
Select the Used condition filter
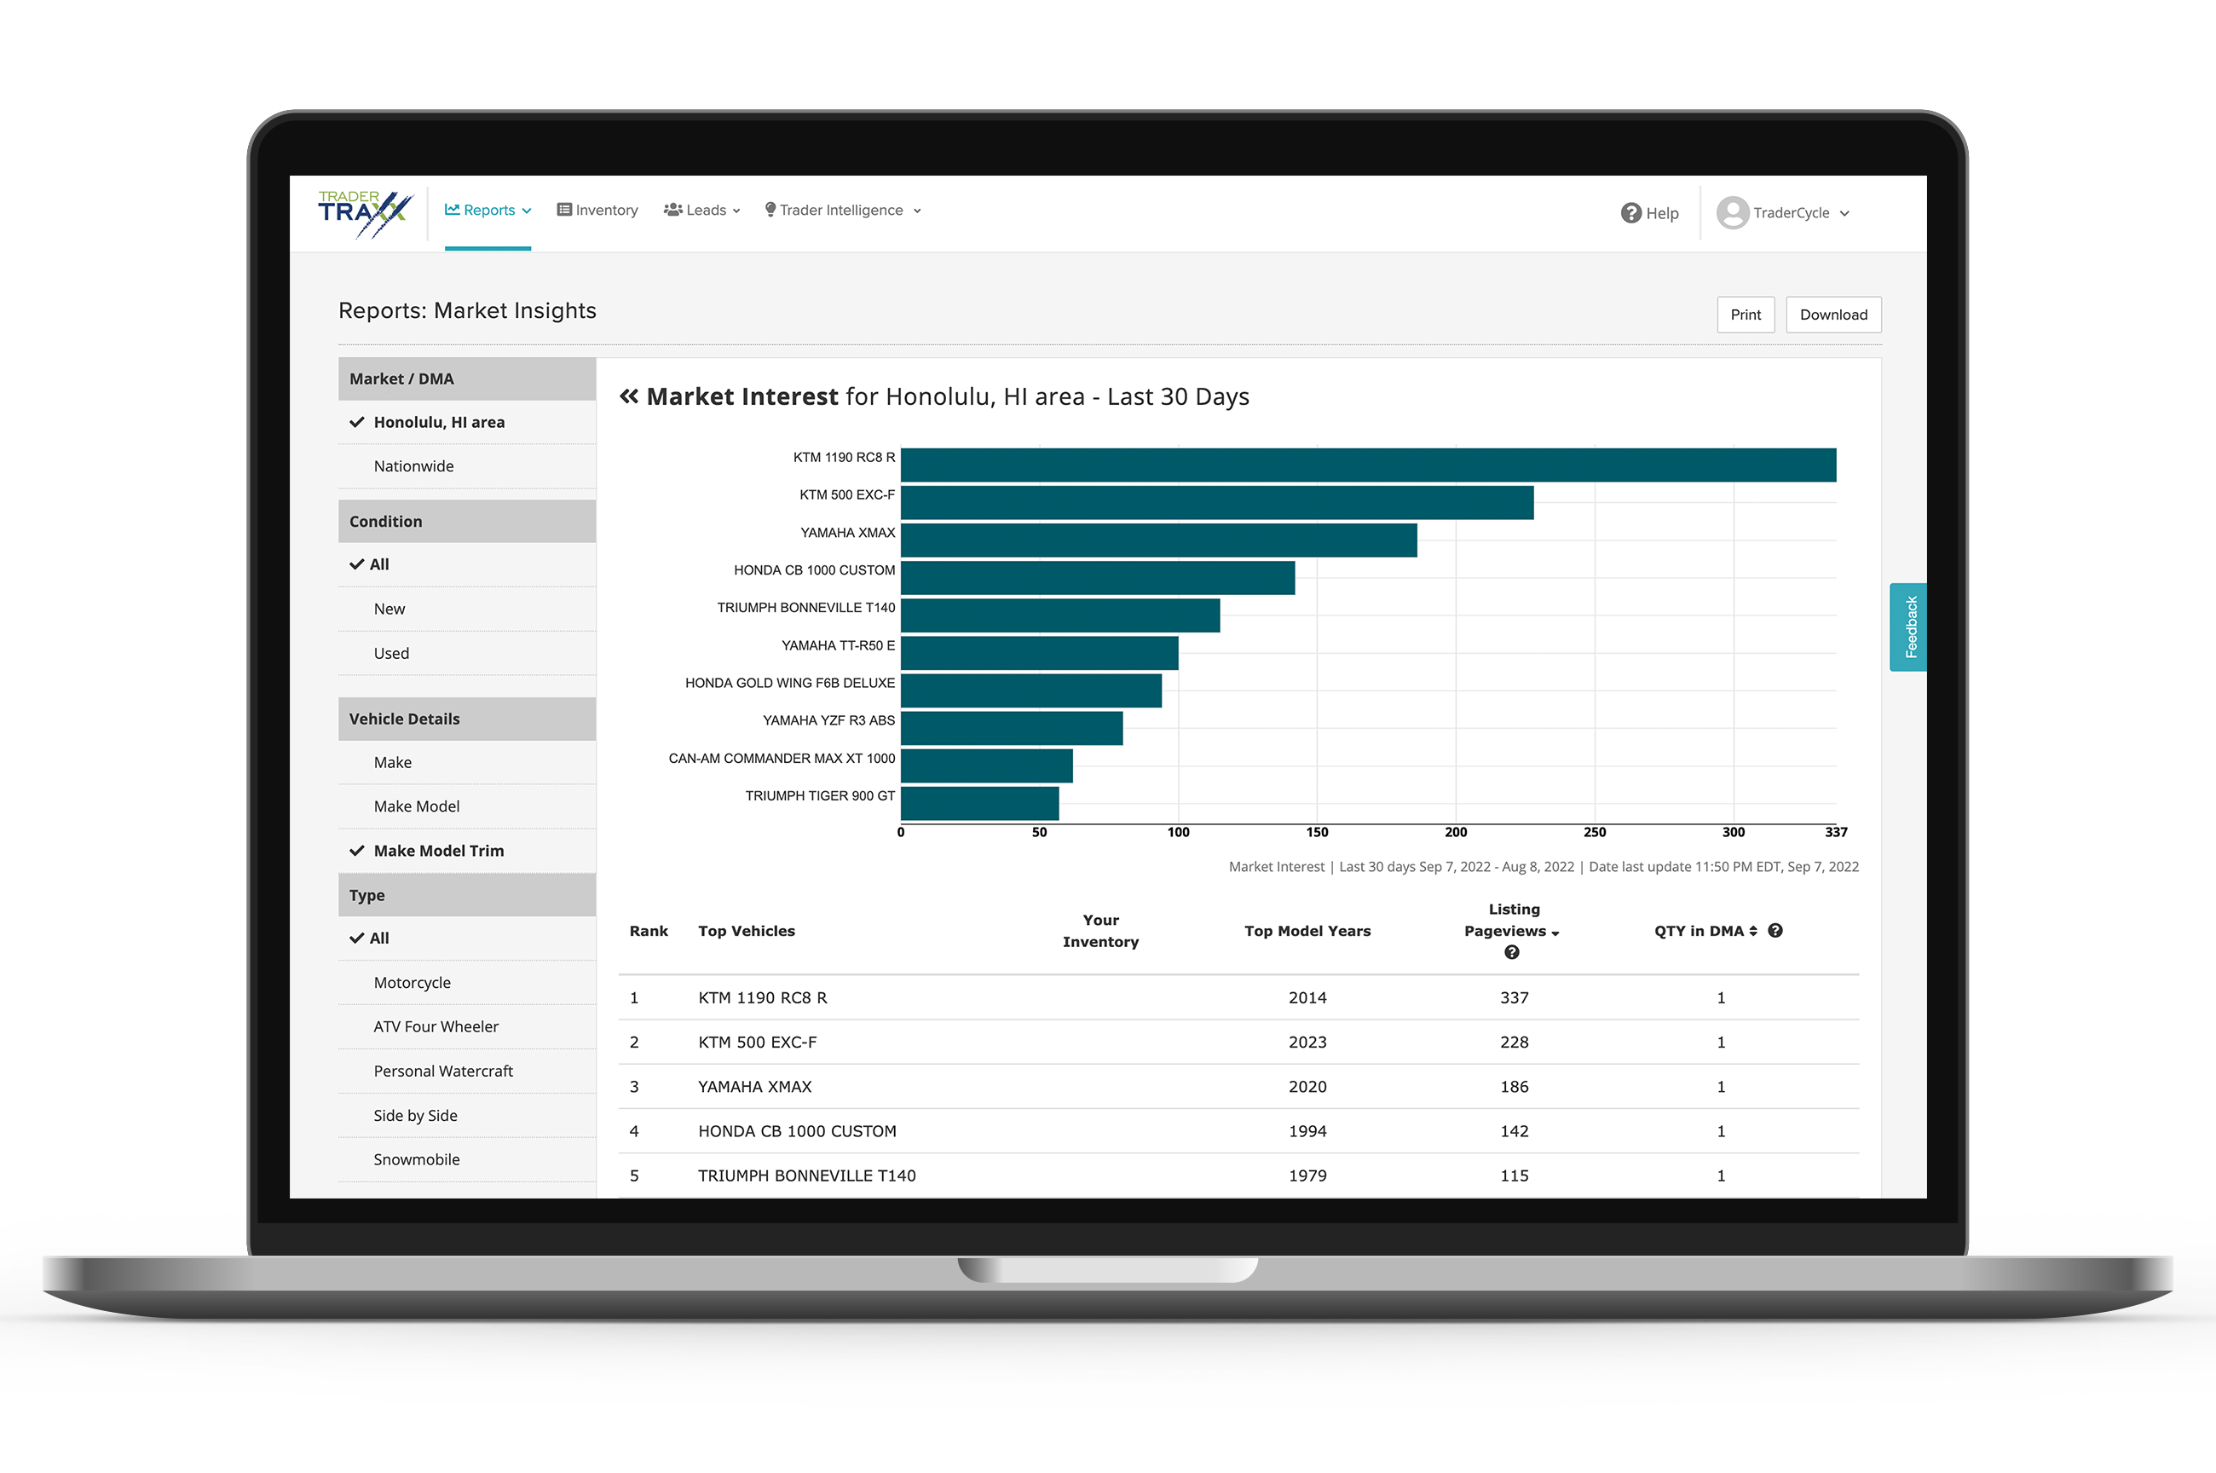[x=467, y=654]
